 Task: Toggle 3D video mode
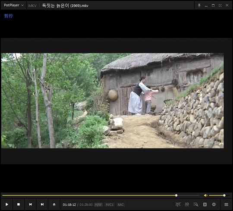click(187, 205)
